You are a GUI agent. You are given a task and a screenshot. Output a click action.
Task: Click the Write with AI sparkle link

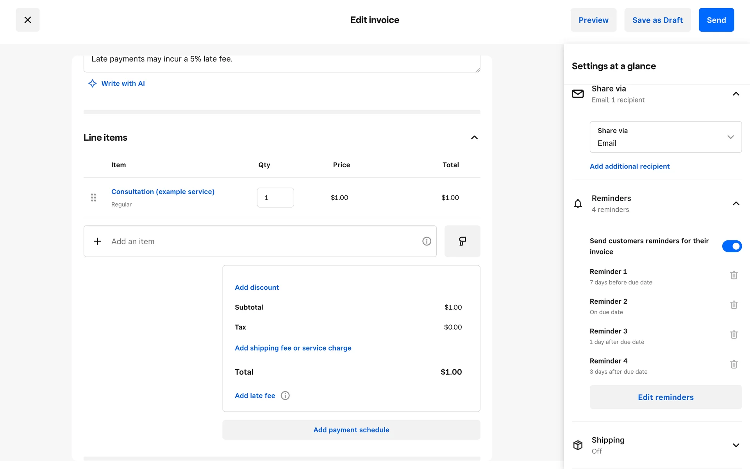click(117, 83)
